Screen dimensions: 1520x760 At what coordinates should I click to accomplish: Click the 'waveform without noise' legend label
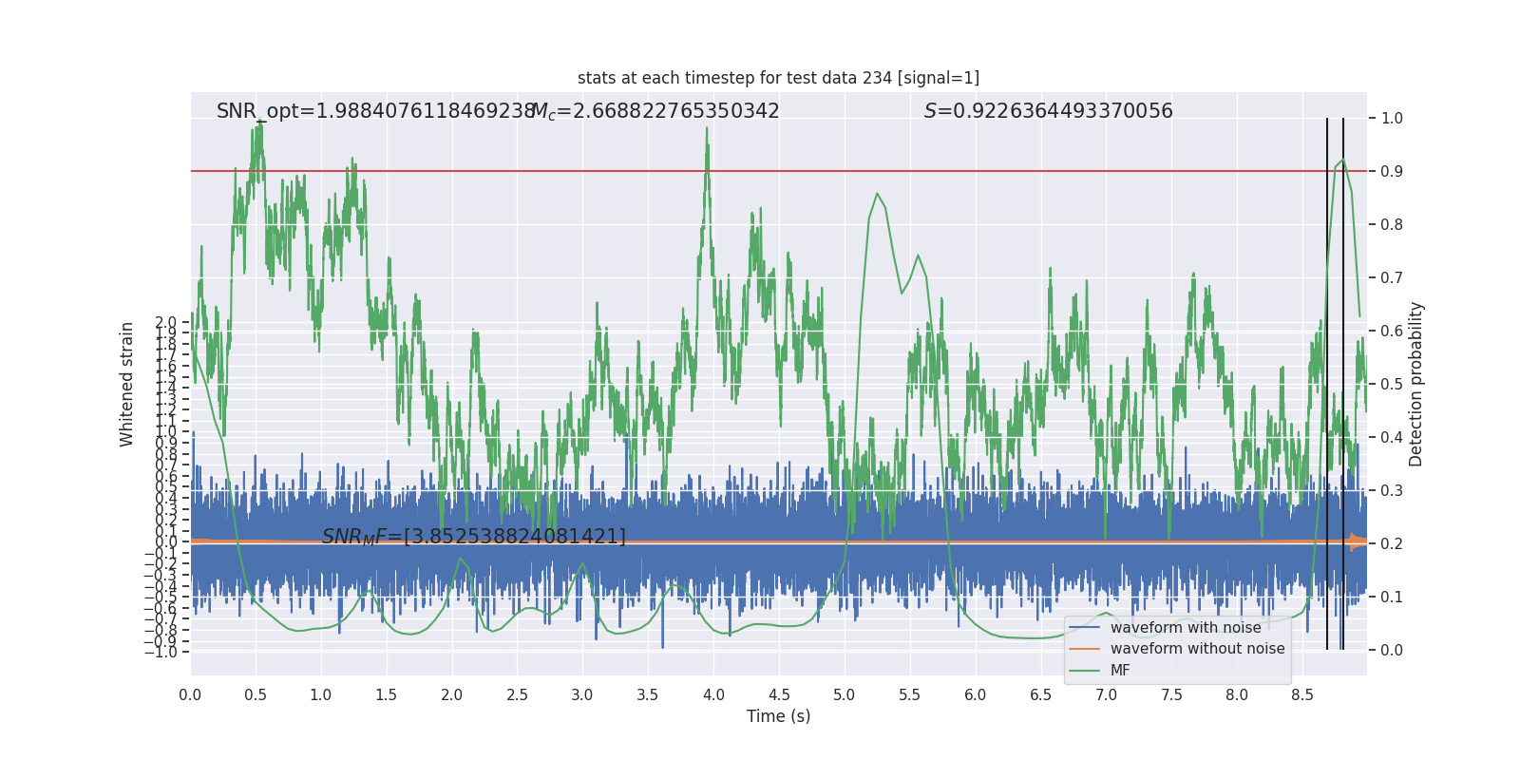[1197, 649]
